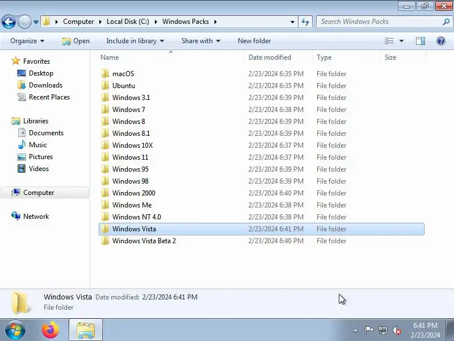Viewport: 454px width, 341px height.
Task: Select the Windows 8 folder icon
Action: (105, 121)
